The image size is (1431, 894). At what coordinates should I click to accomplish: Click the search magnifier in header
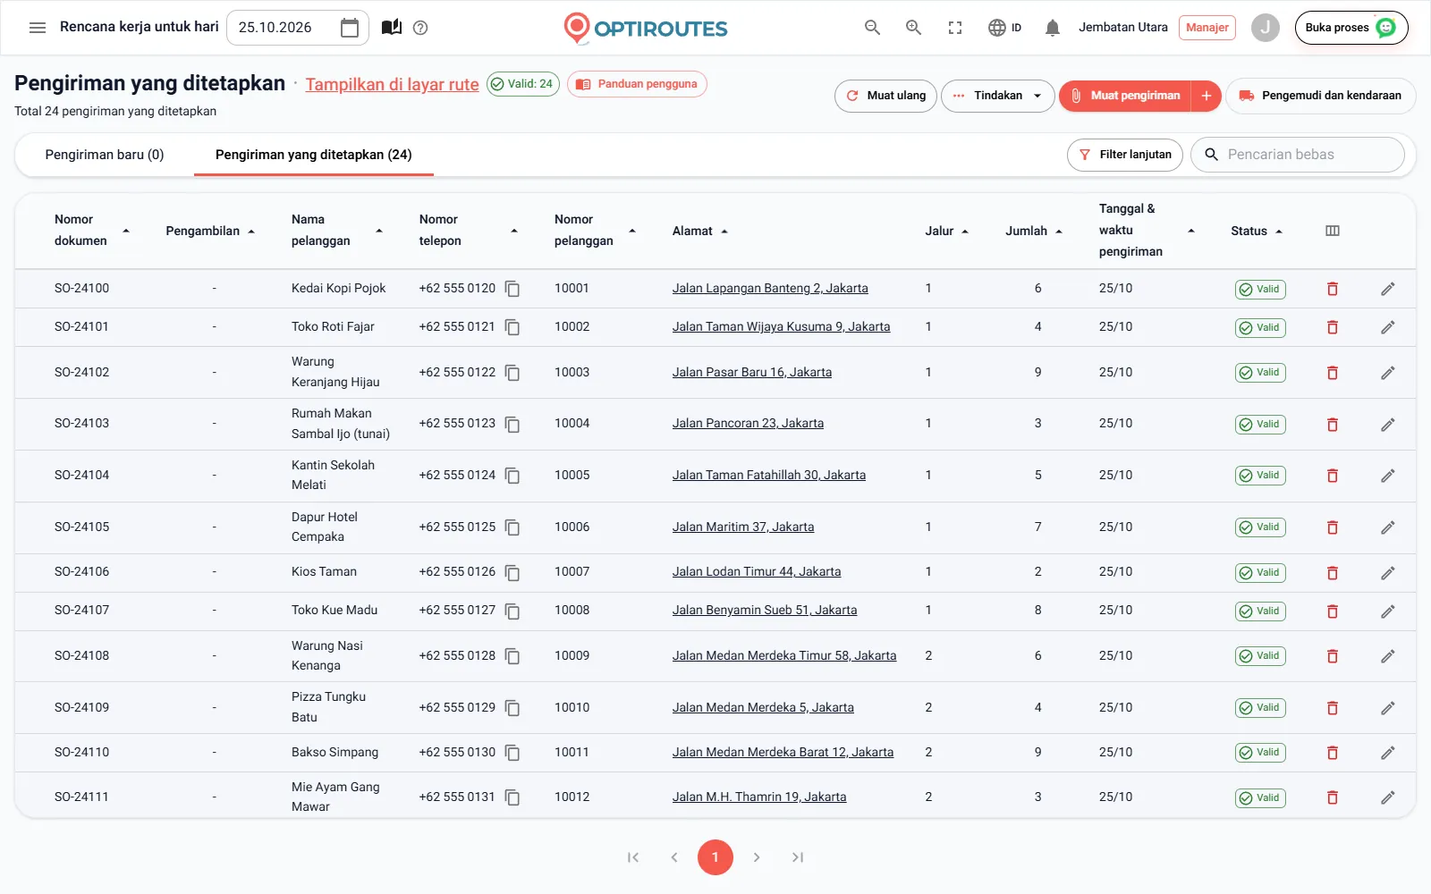(873, 28)
